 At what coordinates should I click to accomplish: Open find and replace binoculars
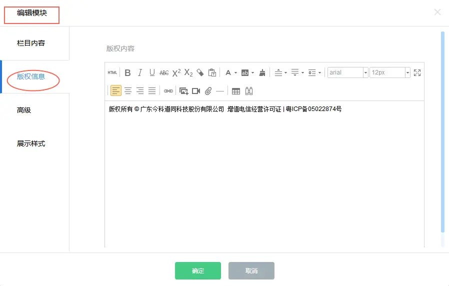(248, 91)
